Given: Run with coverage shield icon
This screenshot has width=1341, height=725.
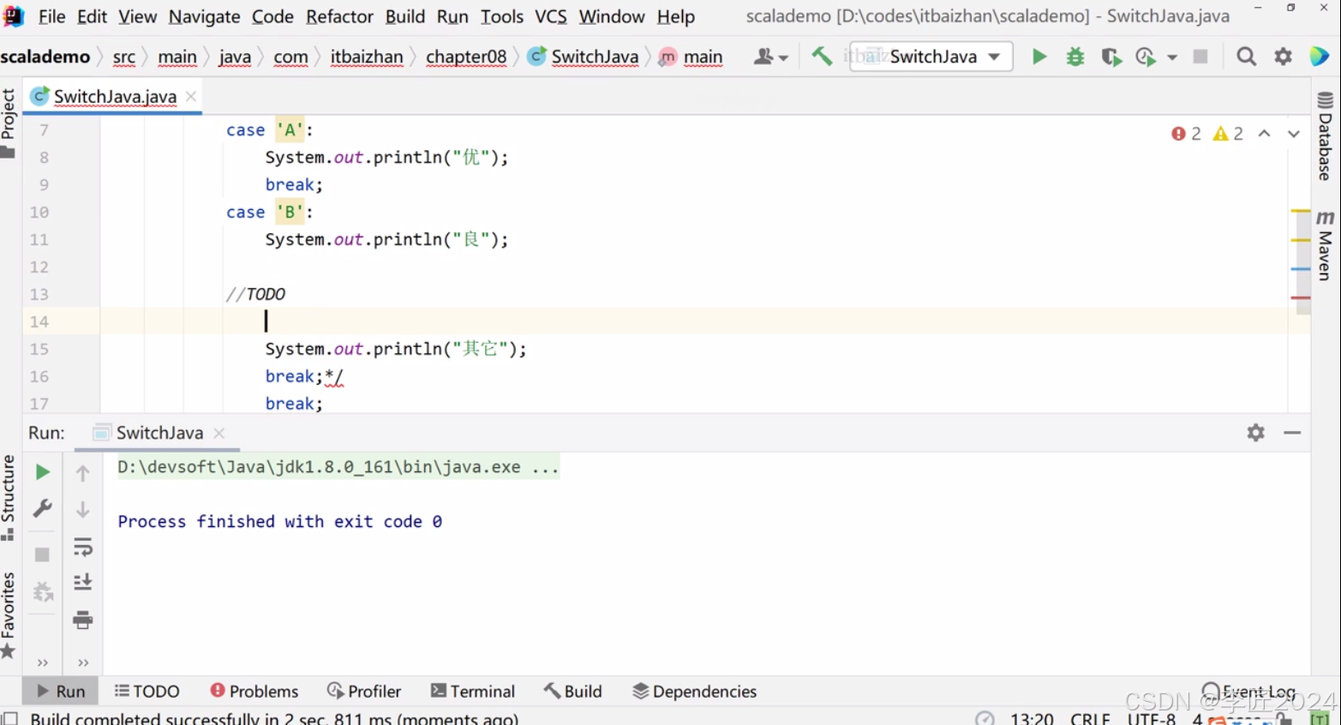Looking at the screenshot, I should [1111, 57].
